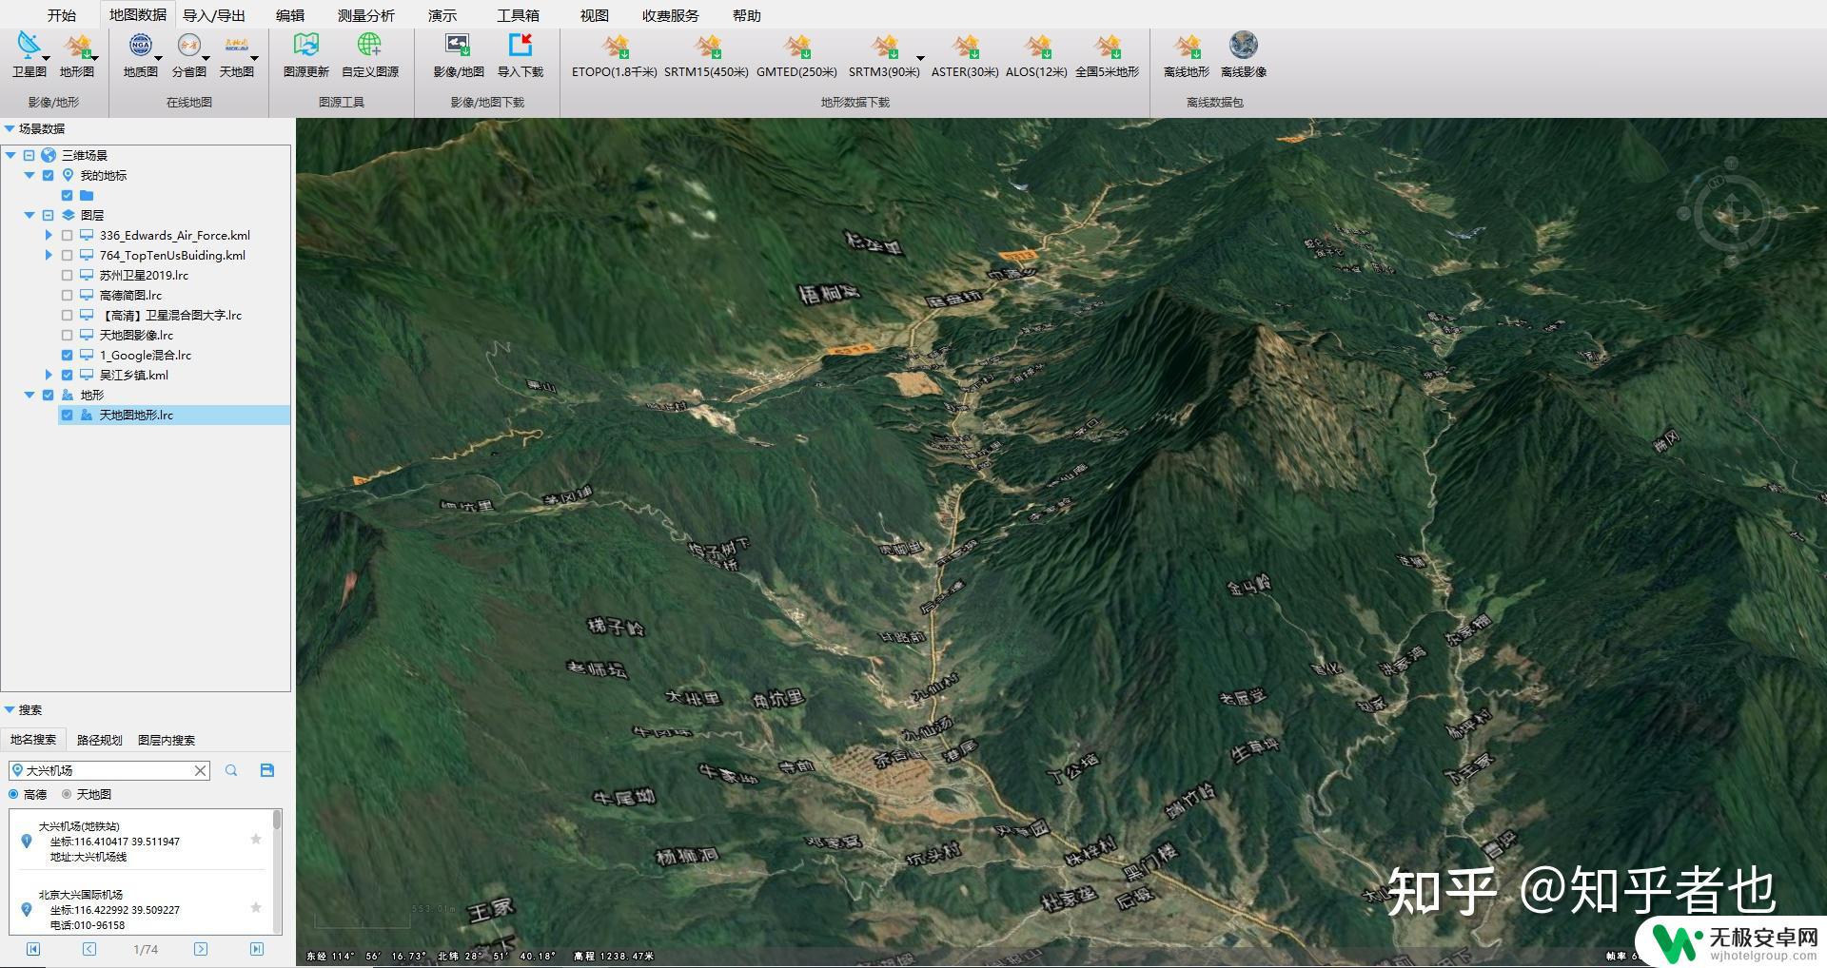Download ALOS(12米) terrain data
Screen dimensions: 1827x968
pos(1037,55)
